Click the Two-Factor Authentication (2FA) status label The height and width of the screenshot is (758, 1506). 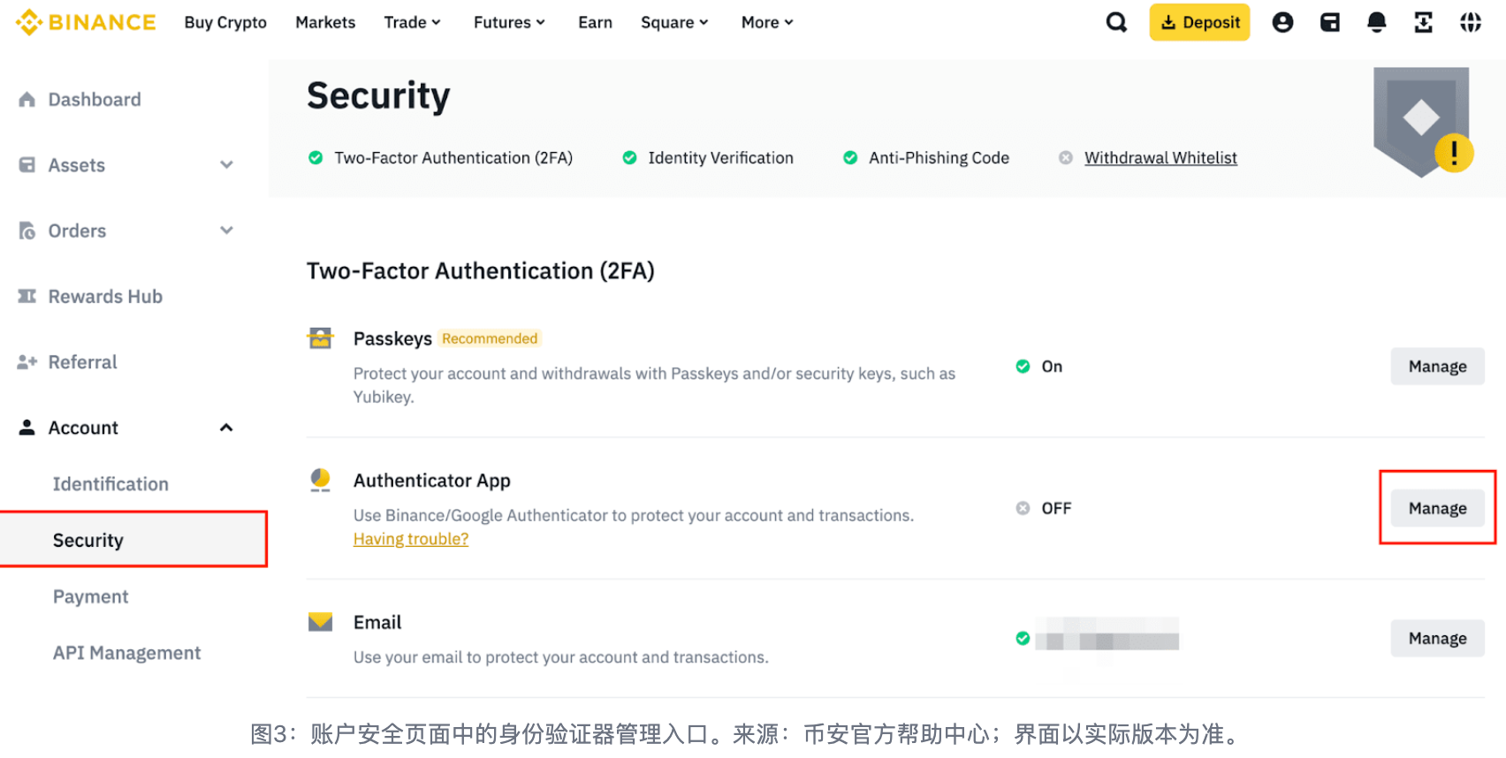pos(453,158)
